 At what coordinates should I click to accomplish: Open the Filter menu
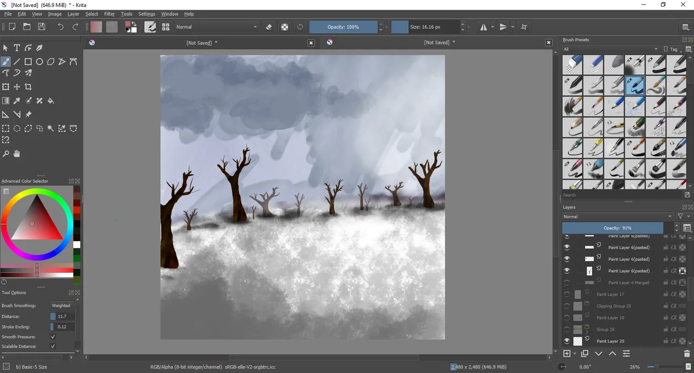(x=110, y=14)
